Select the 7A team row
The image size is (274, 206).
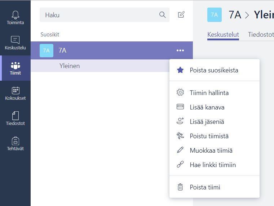[112, 50]
